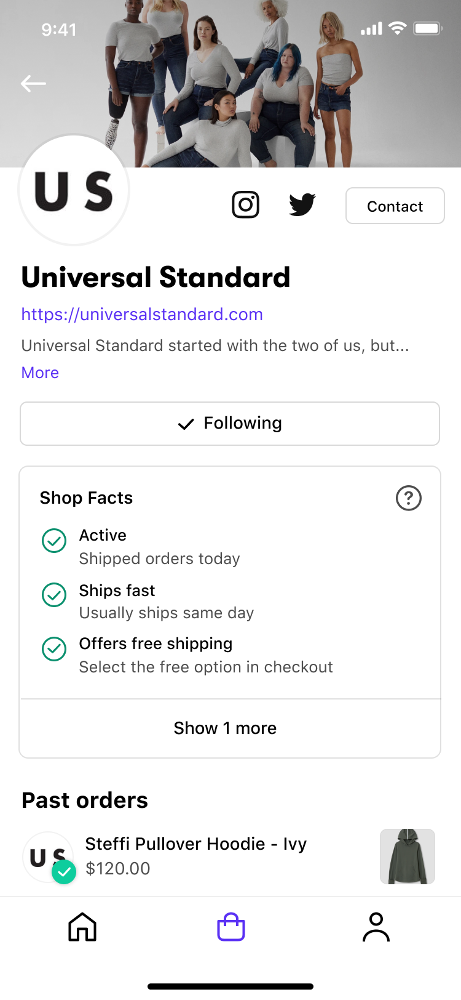This screenshot has width=461, height=1000.
Task: Open the account profile tab
Action: pos(376,927)
